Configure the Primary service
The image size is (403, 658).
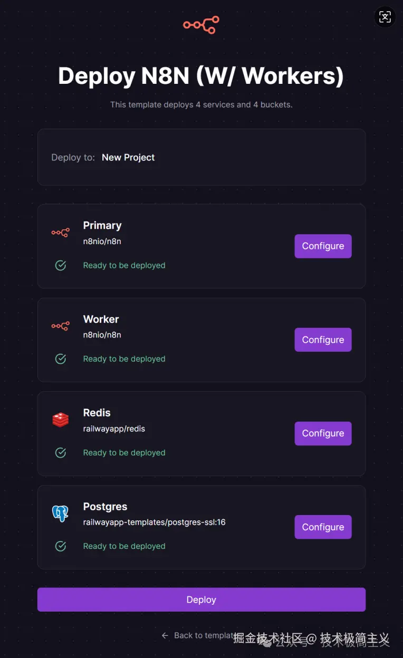point(323,246)
